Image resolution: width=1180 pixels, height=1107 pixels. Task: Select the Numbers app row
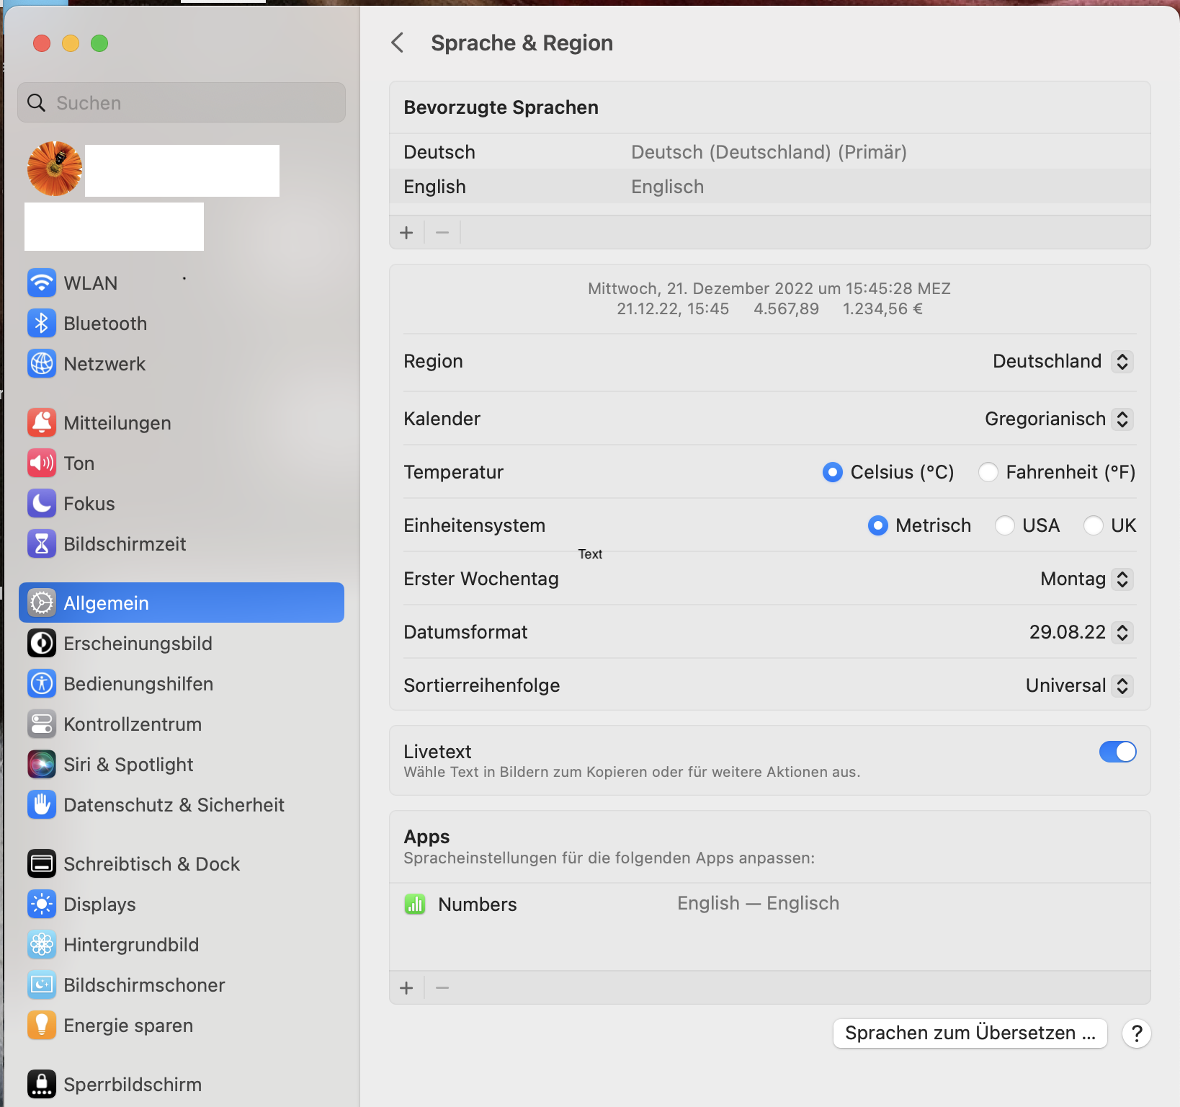(x=769, y=904)
